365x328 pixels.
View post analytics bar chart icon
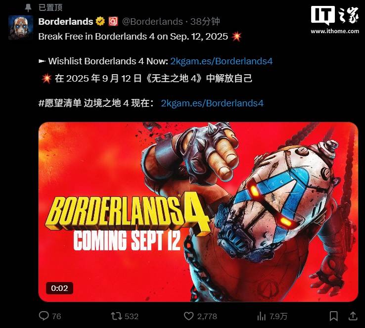[x=262, y=316]
